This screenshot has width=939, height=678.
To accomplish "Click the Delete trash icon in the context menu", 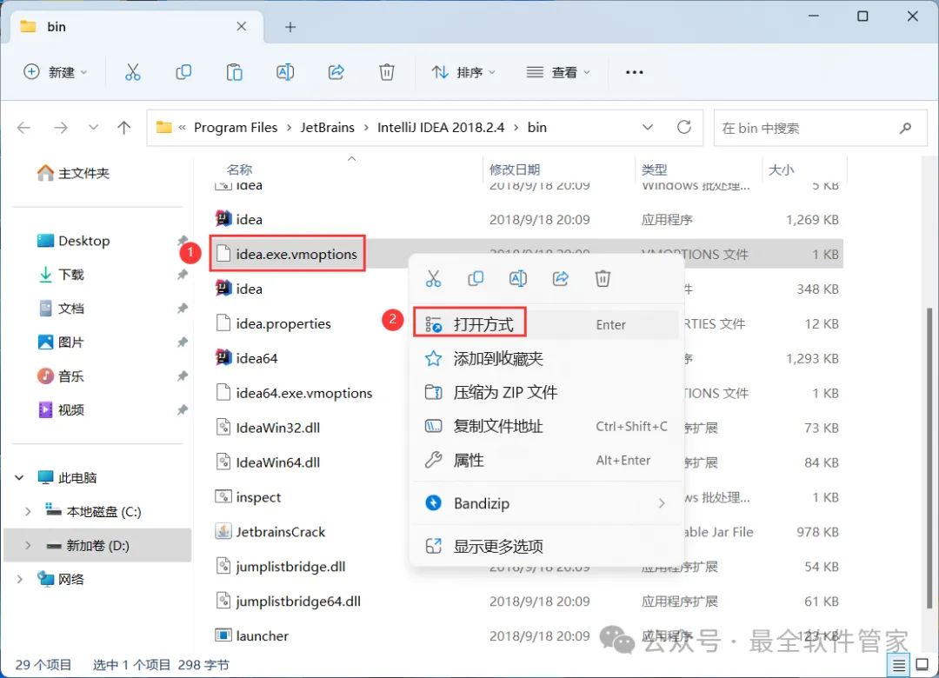I will click(x=603, y=278).
